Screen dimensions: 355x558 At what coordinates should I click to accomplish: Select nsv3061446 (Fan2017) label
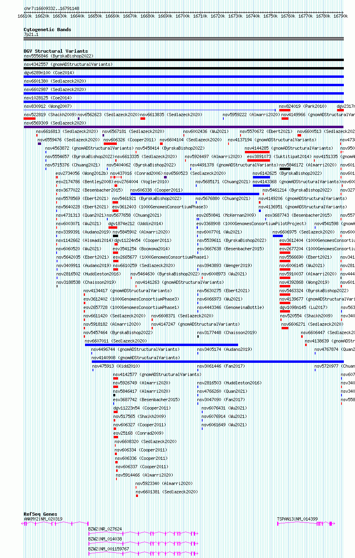[221, 366]
